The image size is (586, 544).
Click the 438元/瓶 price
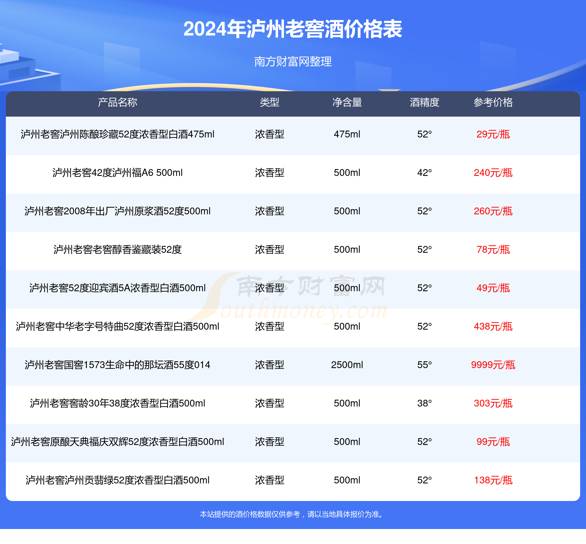click(x=493, y=326)
